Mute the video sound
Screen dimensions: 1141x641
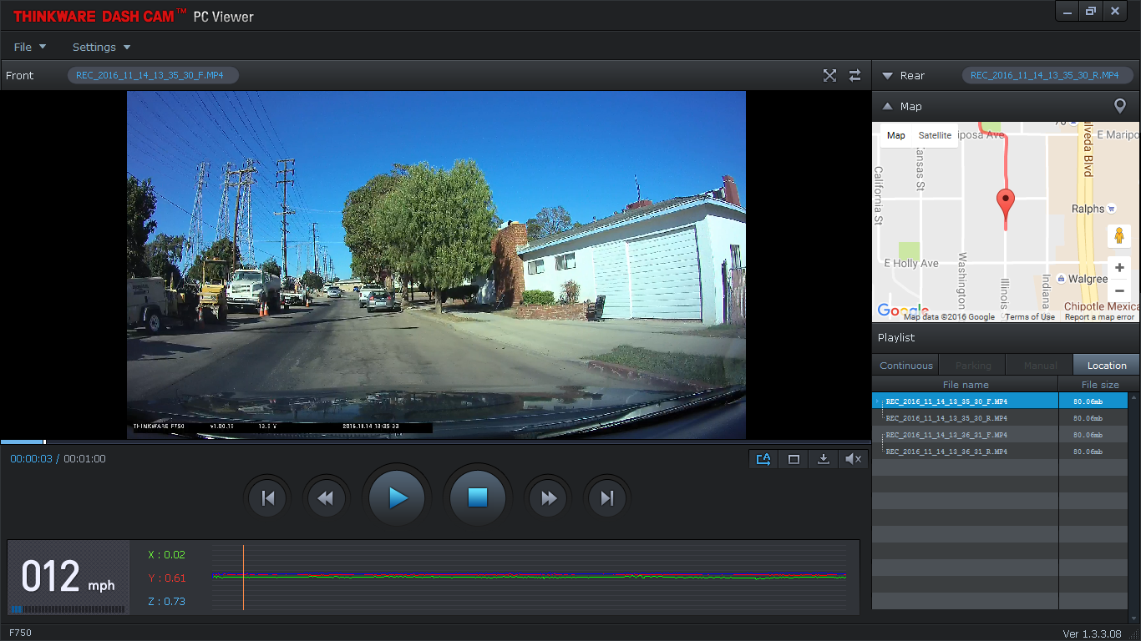pos(854,458)
